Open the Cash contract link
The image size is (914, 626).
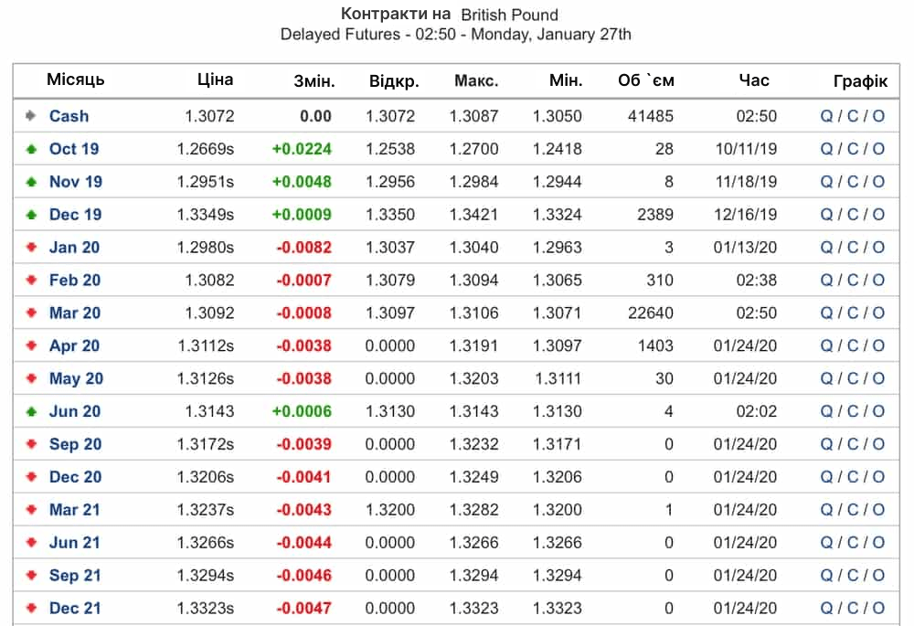pyautogui.click(x=69, y=116)
